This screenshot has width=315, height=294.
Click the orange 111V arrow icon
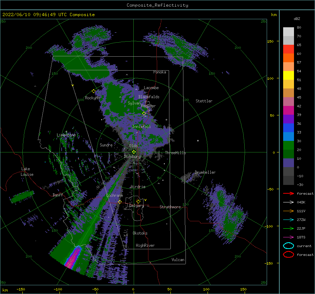tap(288, 211)
